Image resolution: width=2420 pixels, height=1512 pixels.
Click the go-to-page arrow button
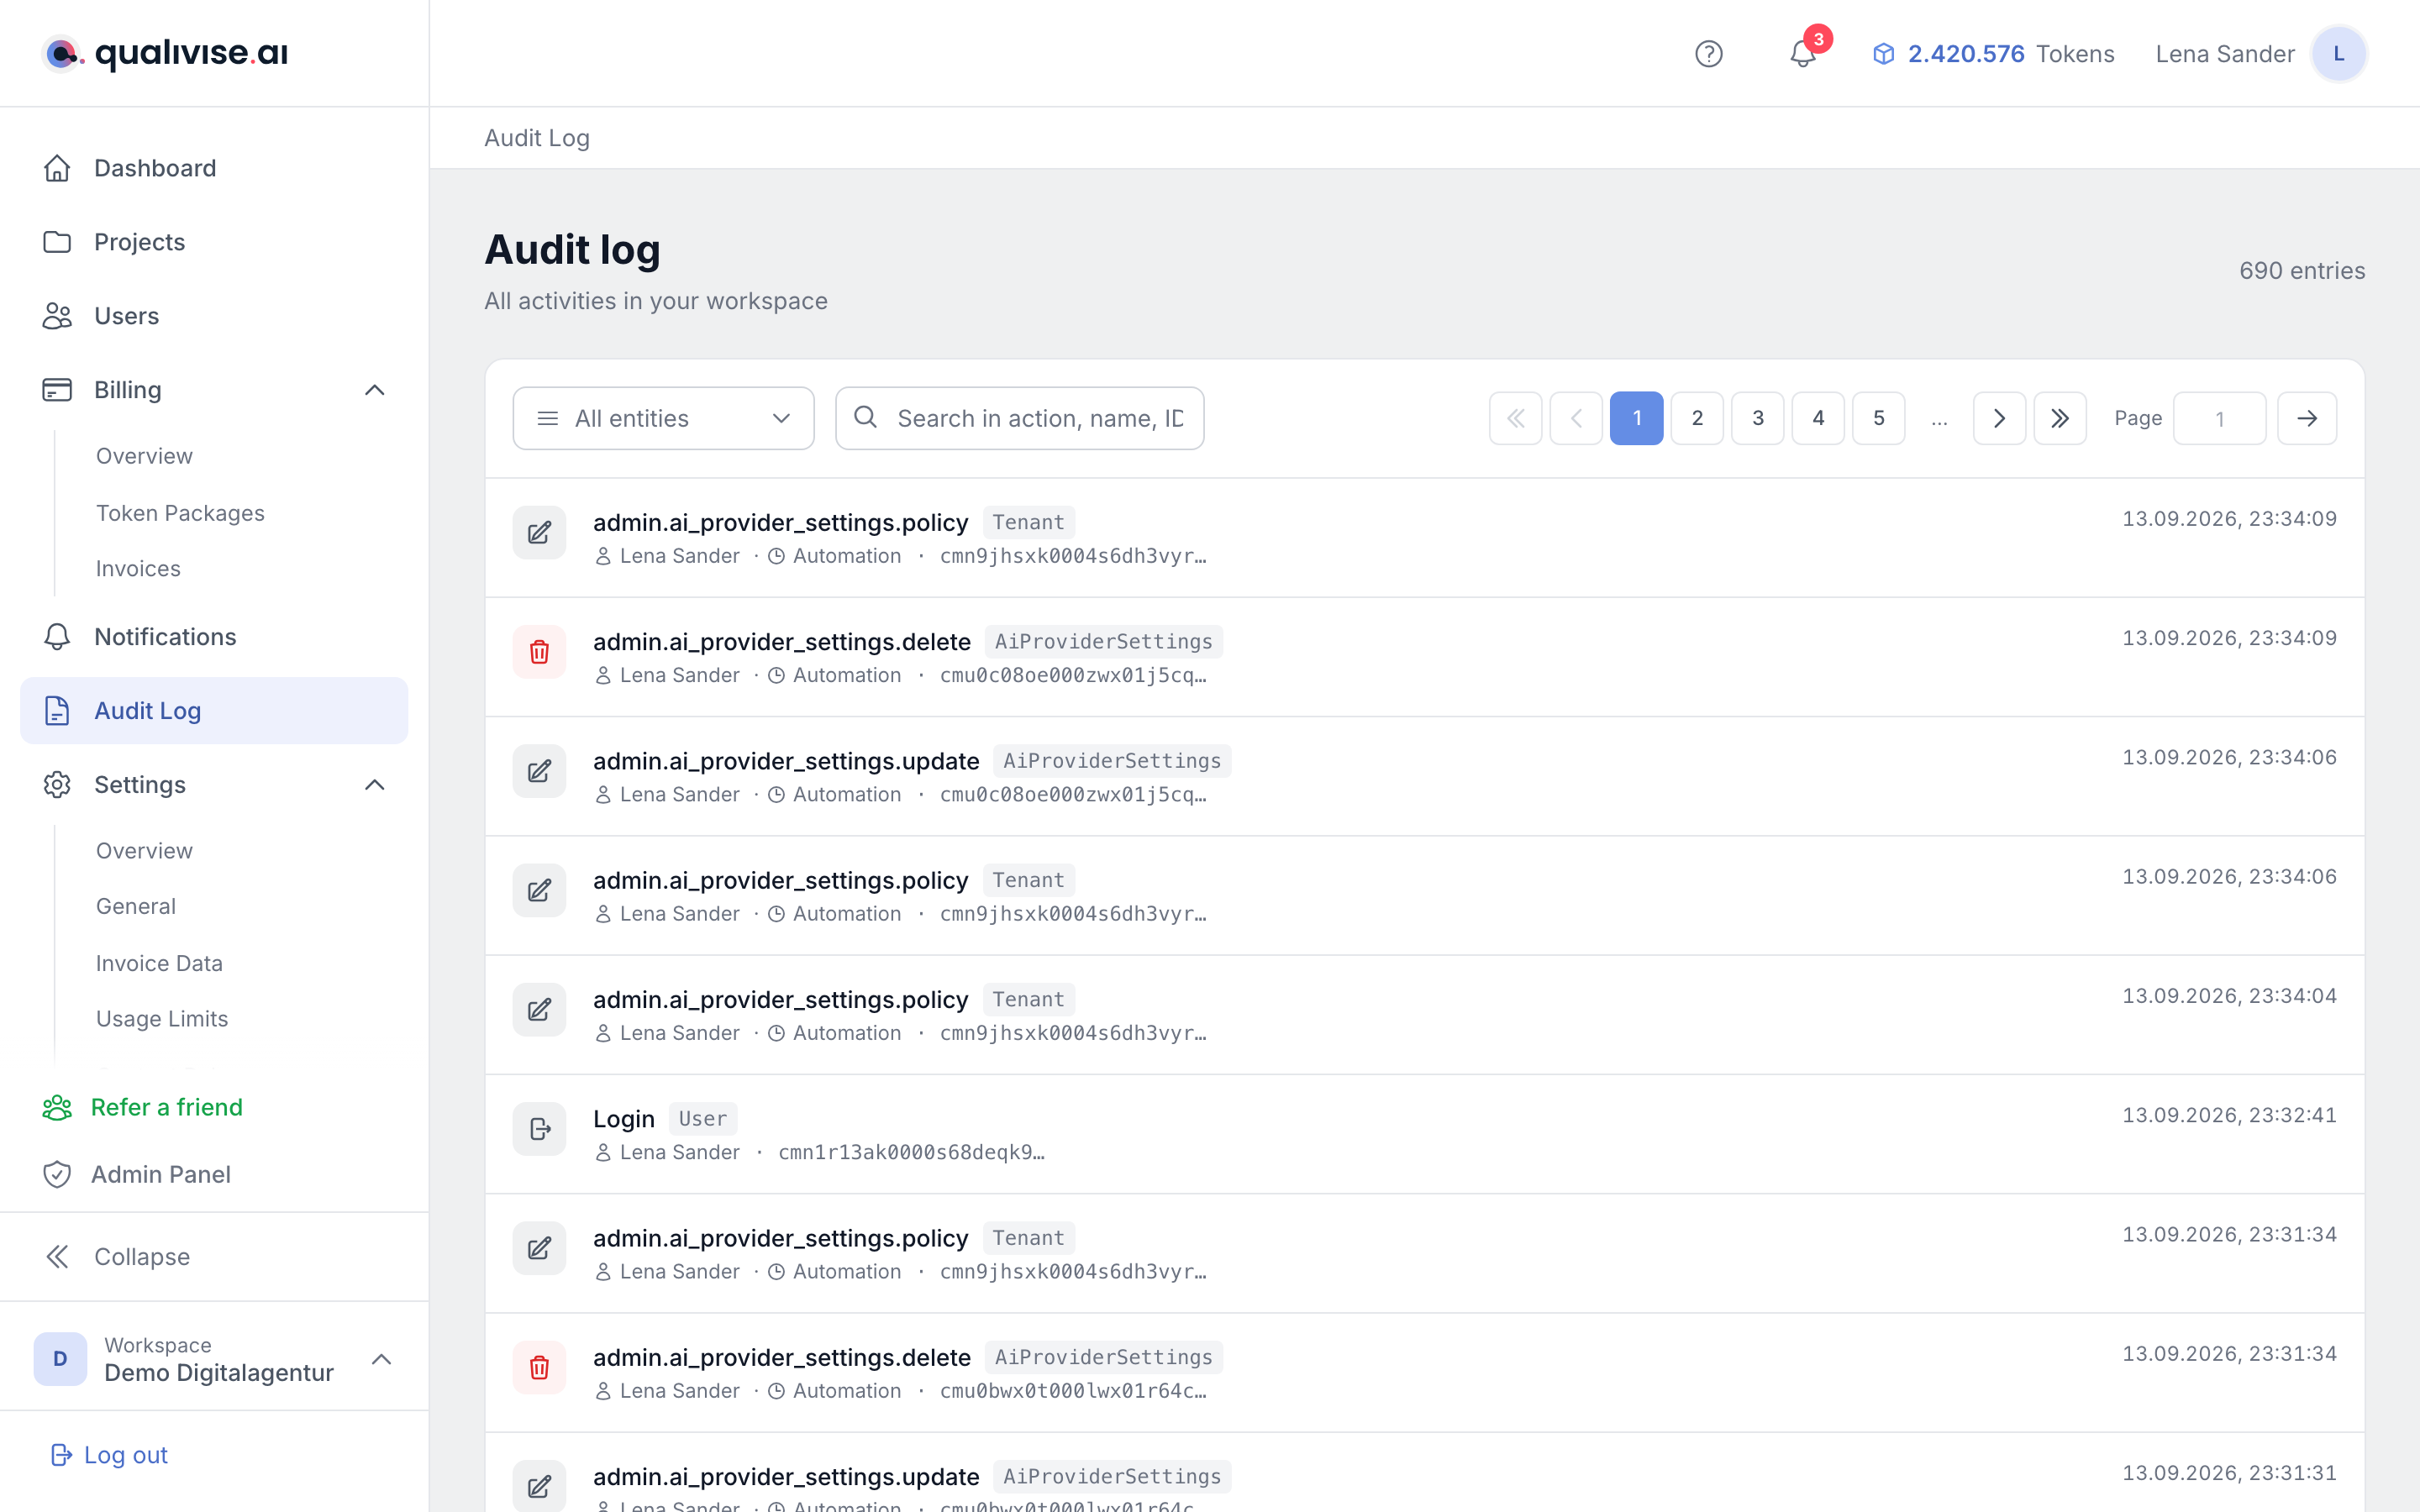(x=2306, y=418)
